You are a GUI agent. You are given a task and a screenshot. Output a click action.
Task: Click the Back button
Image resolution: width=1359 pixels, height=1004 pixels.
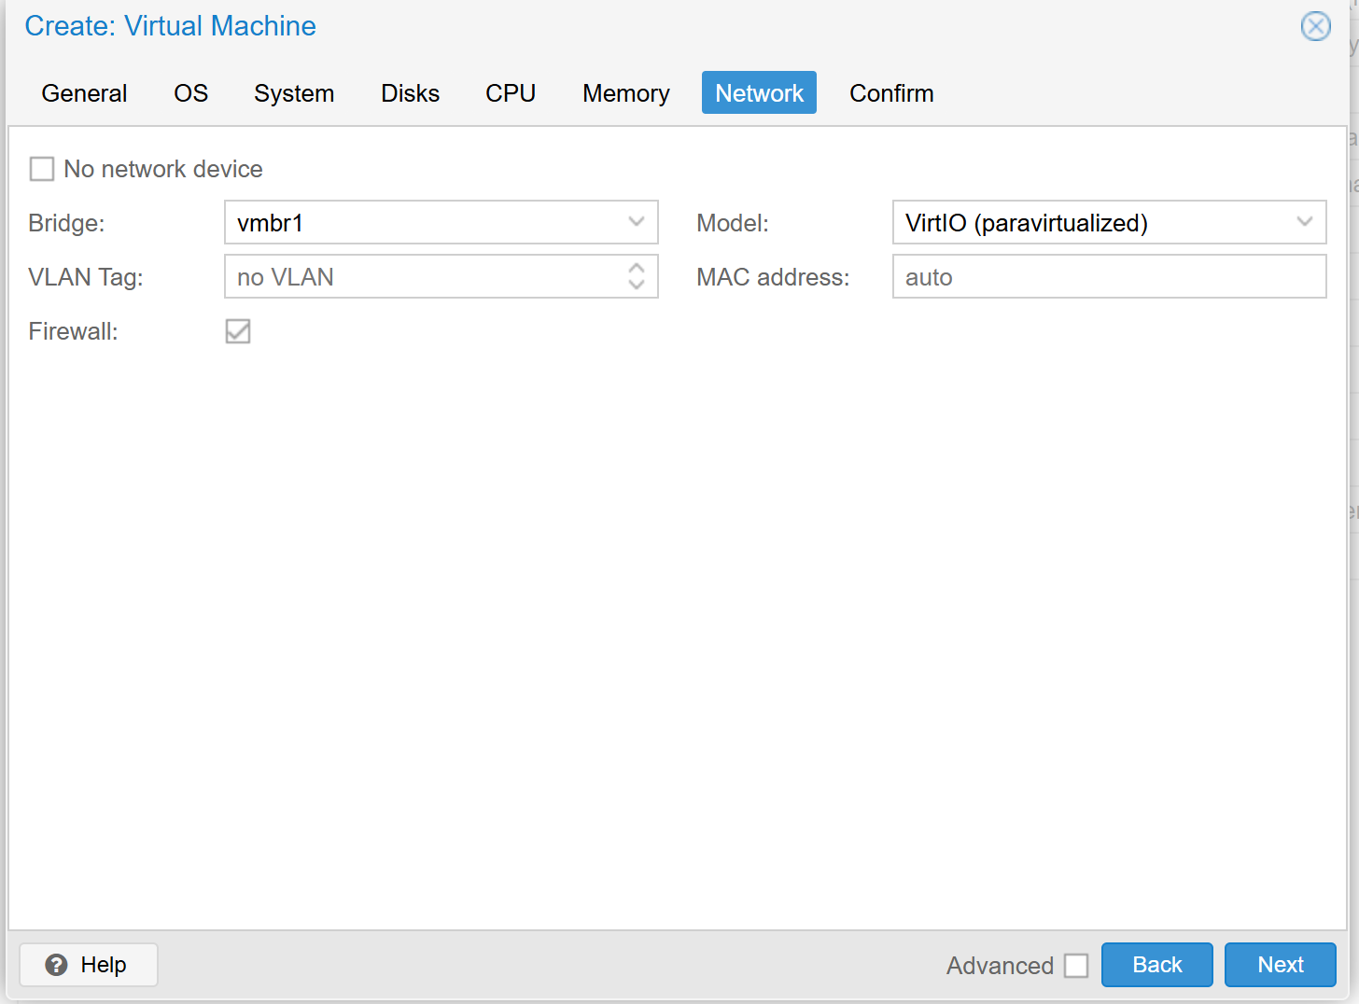(x=1157, y=965)
